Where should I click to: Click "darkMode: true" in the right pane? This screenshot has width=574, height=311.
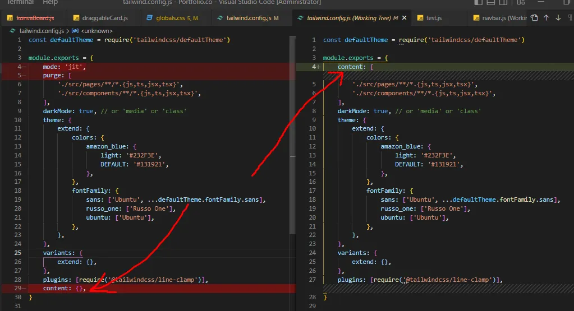[x=363, y=111]
